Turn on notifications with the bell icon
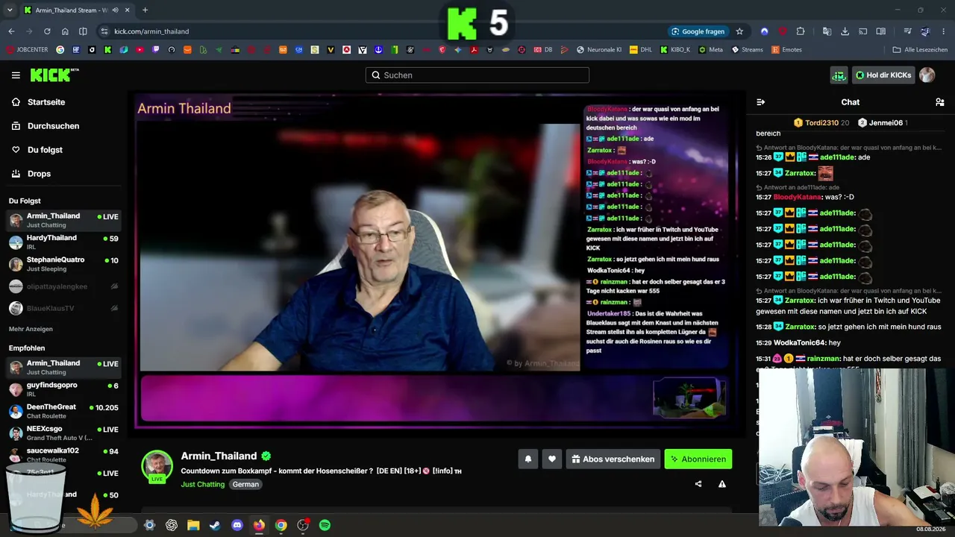This screenshot has width=955, height=537. tap(528, 459)
